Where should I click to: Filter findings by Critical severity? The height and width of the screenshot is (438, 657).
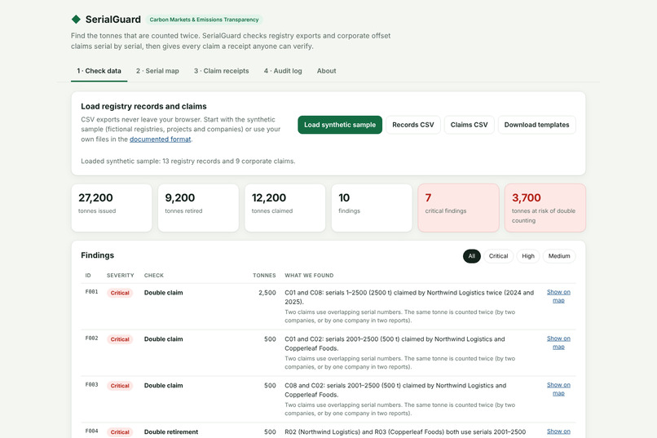coord(498,256)
